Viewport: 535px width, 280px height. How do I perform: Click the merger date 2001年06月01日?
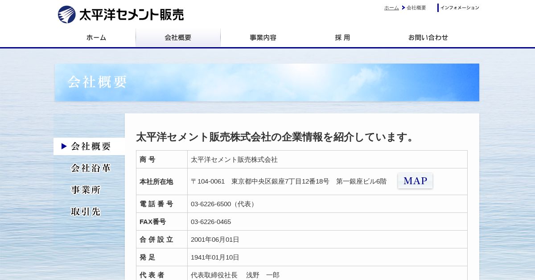point(215,240)
